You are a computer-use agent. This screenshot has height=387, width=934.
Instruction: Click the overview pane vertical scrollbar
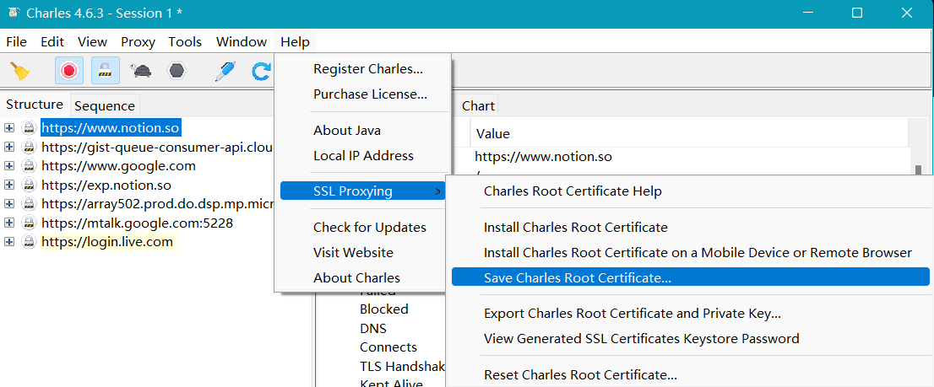[x=918, y=170]
